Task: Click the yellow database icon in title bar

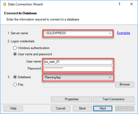Action: (4, 4)
